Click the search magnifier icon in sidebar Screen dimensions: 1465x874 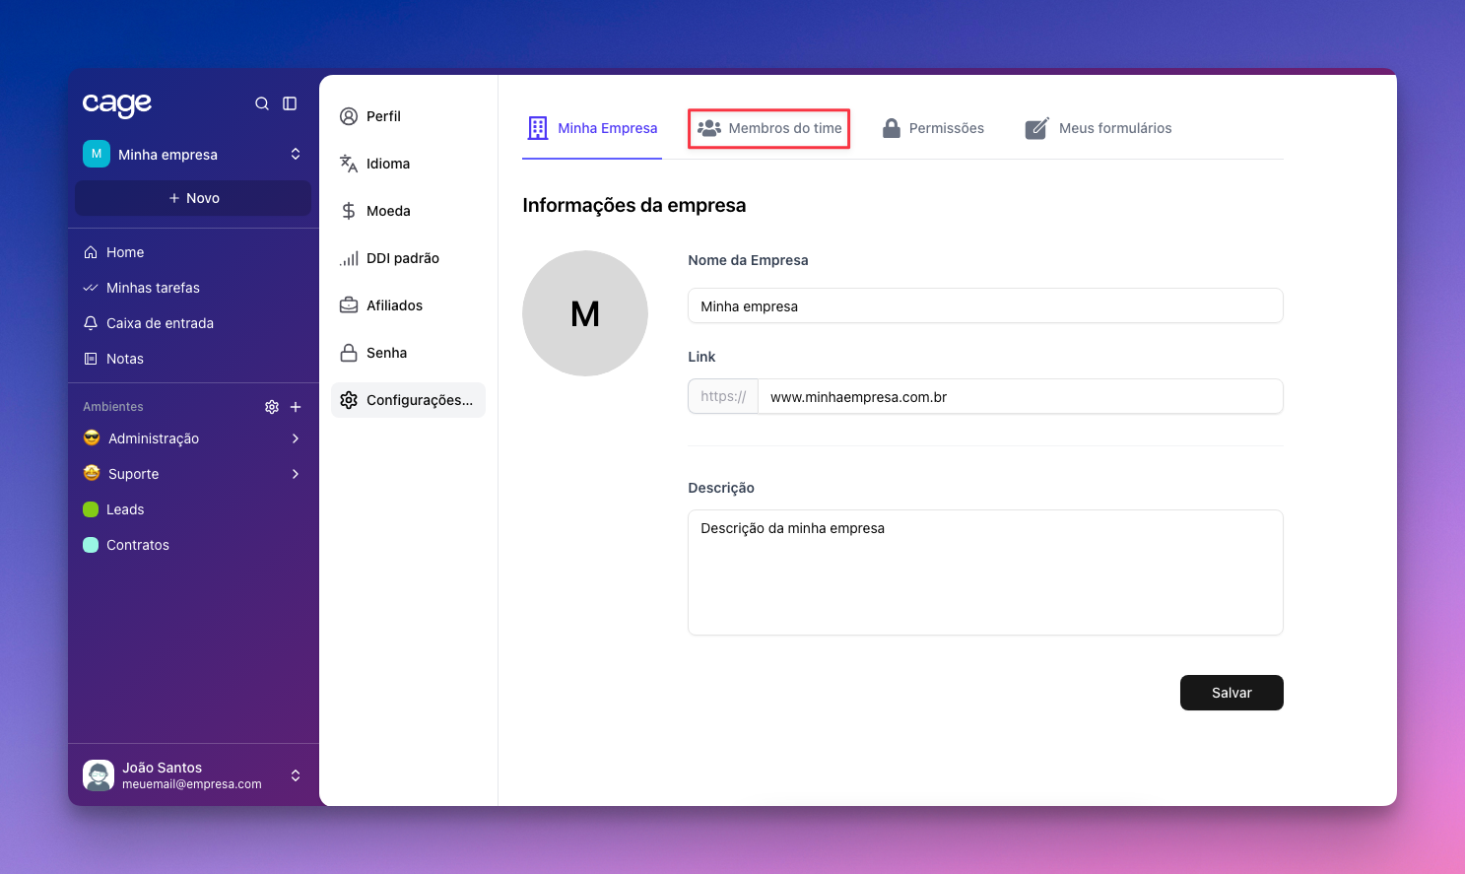262,103
